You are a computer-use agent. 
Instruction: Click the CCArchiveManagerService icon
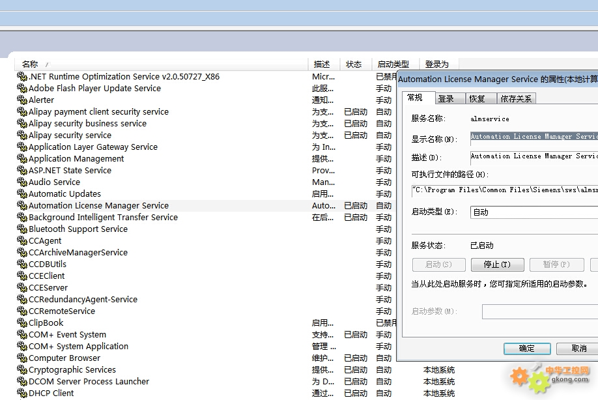(x=22, y=252)
